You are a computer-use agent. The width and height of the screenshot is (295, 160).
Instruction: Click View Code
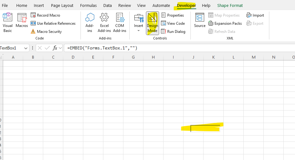173,23
